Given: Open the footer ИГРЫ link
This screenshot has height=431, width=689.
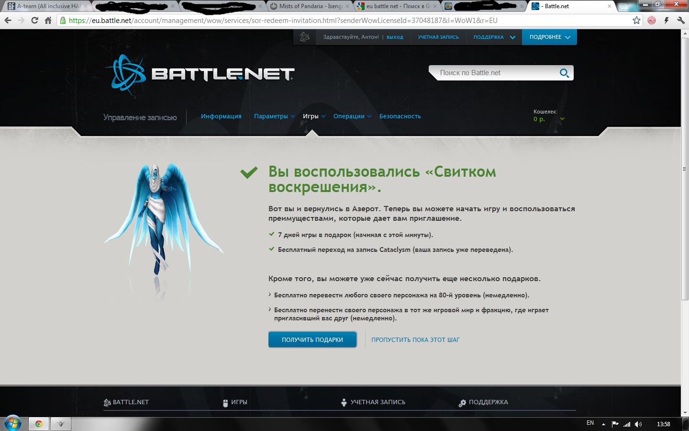Looking at the screenshot, I should (239, 402).
